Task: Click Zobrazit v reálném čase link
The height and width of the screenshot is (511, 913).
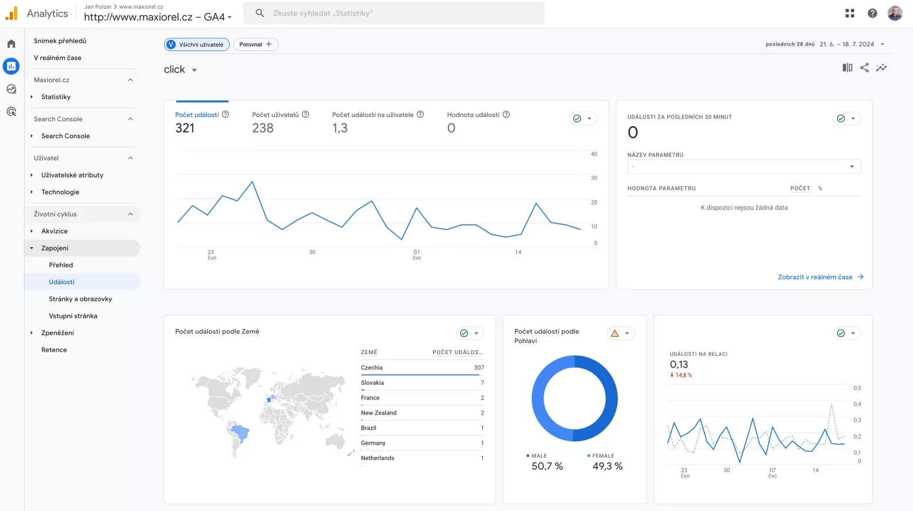Action: point(815,277)
